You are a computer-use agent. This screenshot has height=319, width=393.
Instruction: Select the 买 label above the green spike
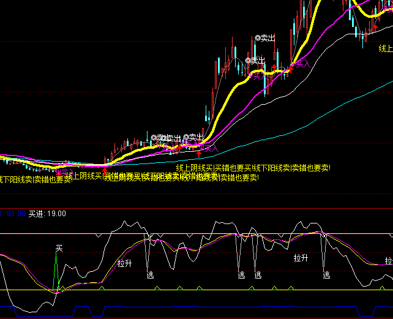tap(59, 248)
